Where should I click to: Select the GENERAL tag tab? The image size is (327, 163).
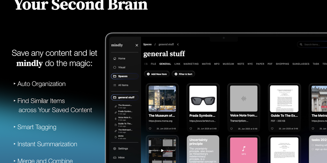165,64
